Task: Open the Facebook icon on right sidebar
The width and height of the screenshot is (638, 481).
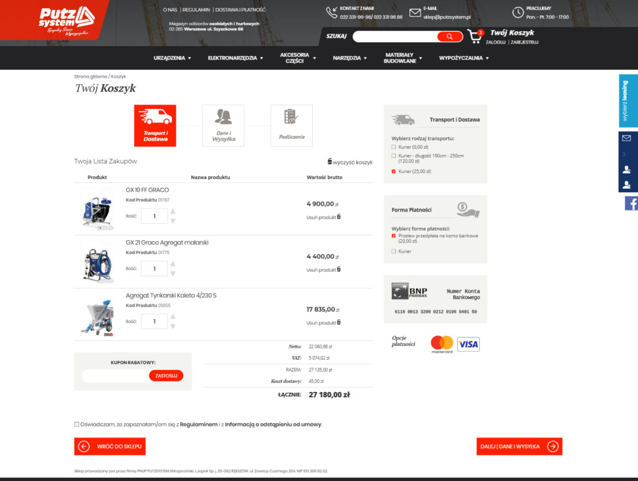Action: pos(631,203)
